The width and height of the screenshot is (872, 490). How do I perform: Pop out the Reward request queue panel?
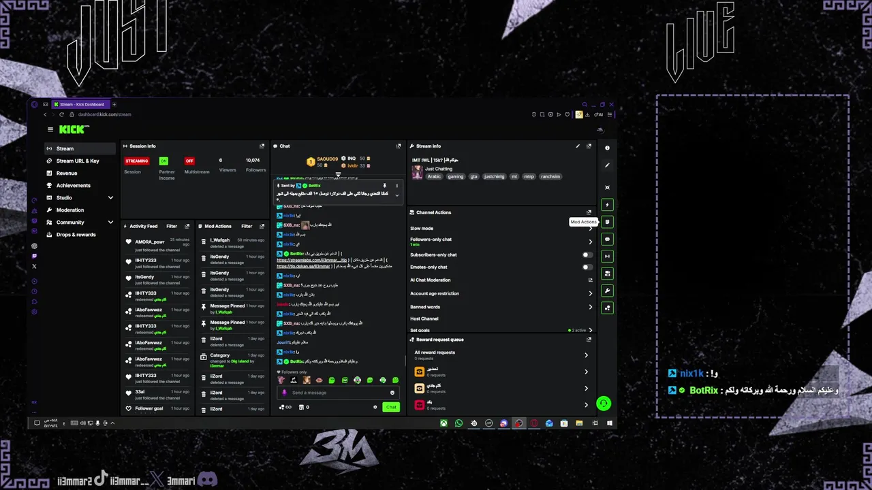(589, 340)
